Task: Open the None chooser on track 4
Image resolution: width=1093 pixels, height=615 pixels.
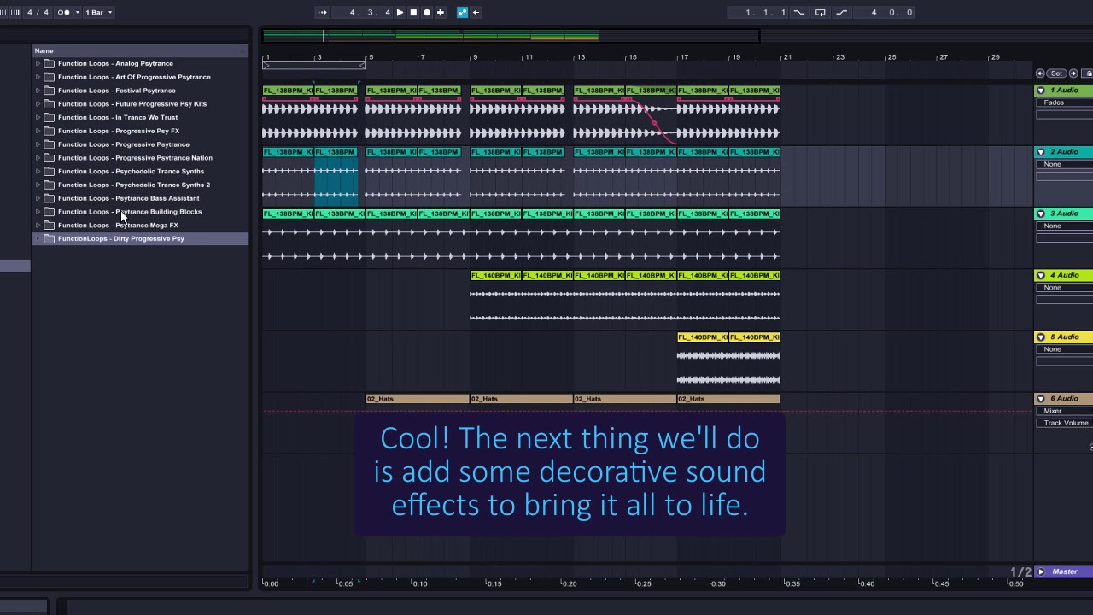Action: [x=1065, y=287]
